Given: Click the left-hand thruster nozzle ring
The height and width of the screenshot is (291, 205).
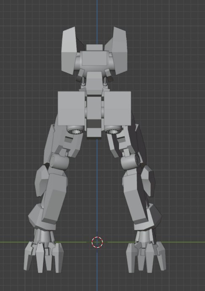Looking at the screenshot, I should [76, 131].
